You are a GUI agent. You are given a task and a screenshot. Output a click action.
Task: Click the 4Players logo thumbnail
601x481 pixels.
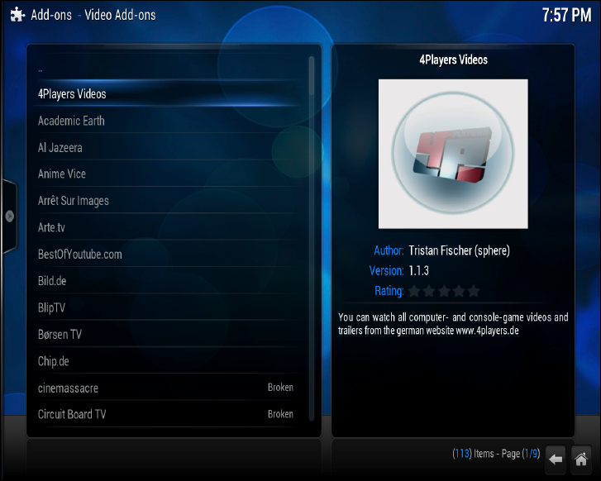(453, 154)
